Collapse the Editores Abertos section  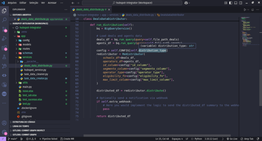tap(22, 15)
